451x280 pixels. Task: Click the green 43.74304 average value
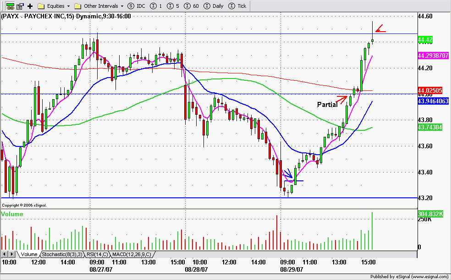coord(430,127)
